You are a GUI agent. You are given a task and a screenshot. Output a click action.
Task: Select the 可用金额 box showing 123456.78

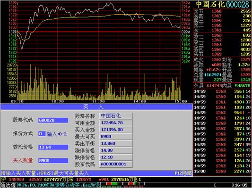point(116,123)
